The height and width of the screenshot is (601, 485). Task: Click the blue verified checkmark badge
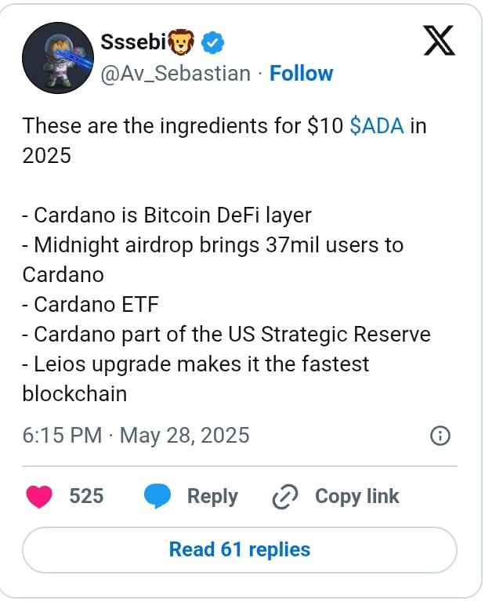(212, 42)
